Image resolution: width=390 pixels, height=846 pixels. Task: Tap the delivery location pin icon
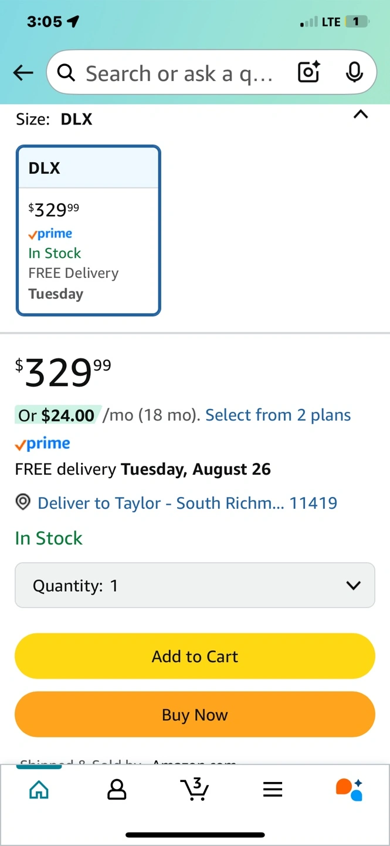coord(23,503)
